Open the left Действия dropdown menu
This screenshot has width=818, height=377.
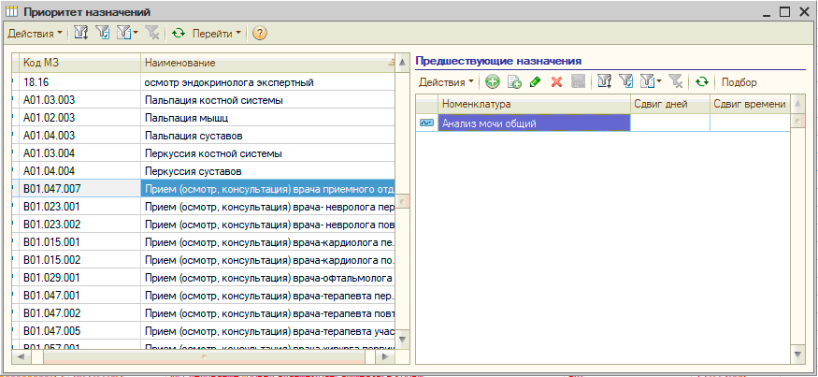pos(36,34)
